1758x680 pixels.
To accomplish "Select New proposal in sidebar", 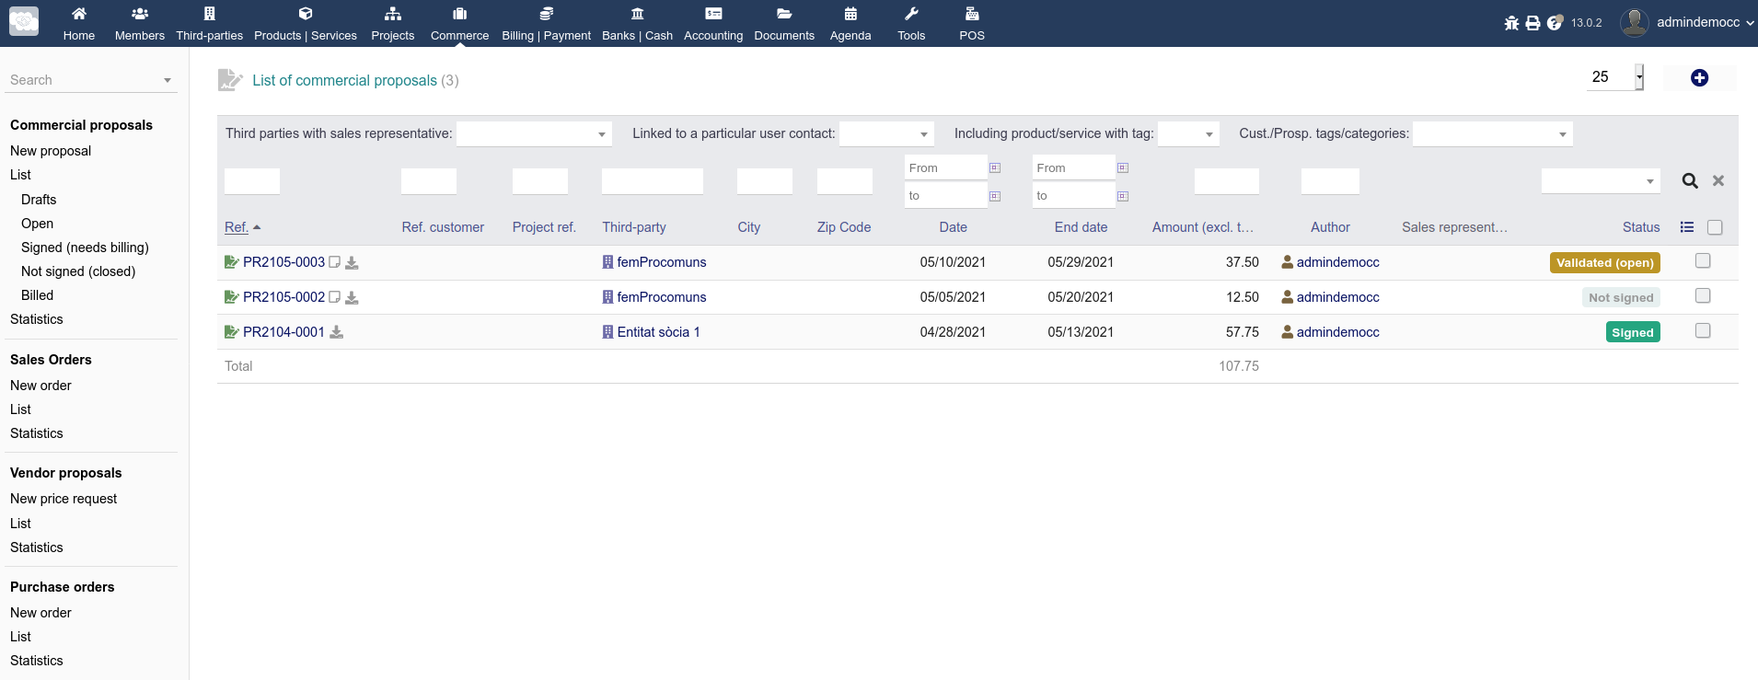I will coord(51,151).
